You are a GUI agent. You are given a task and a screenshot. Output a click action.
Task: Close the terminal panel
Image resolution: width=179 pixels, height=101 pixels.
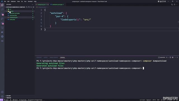tap(177, 57)
